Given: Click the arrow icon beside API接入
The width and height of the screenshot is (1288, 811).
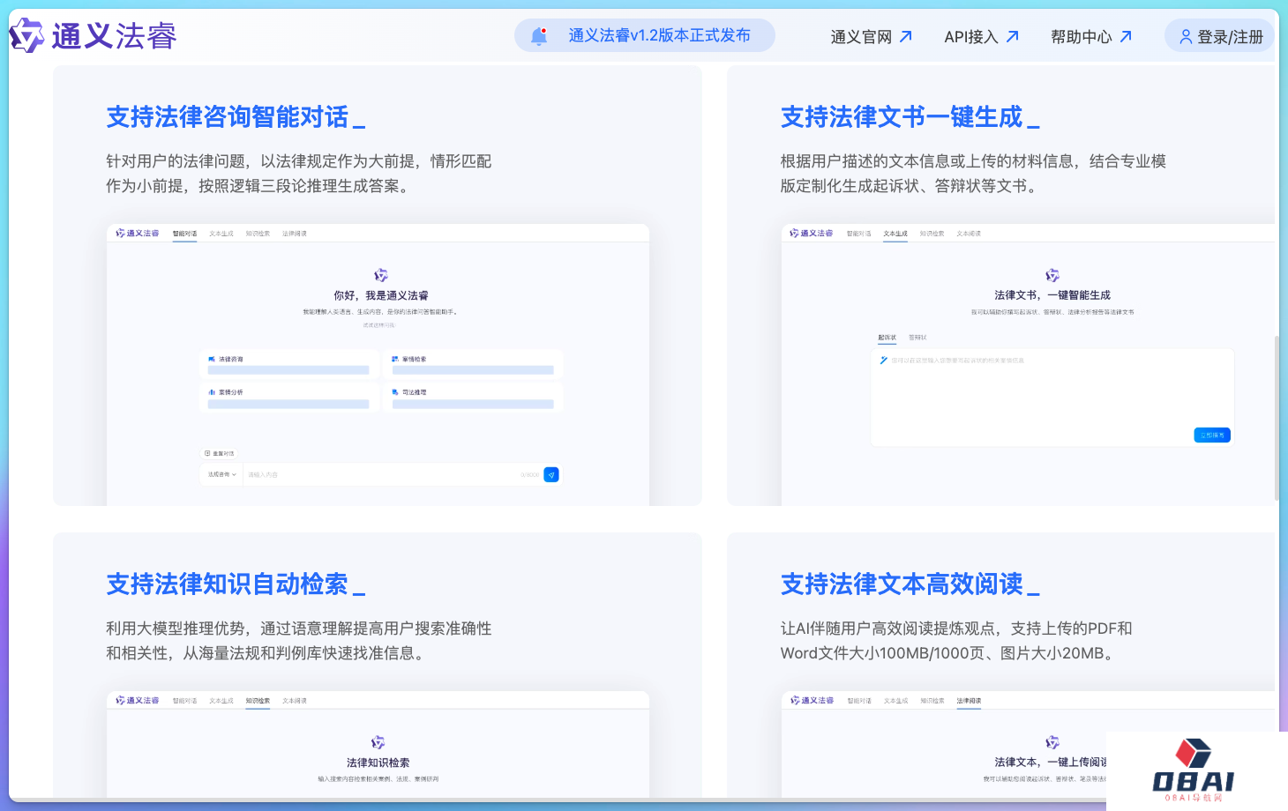Looking at the screenshot, I should [x=1013, y=37].
